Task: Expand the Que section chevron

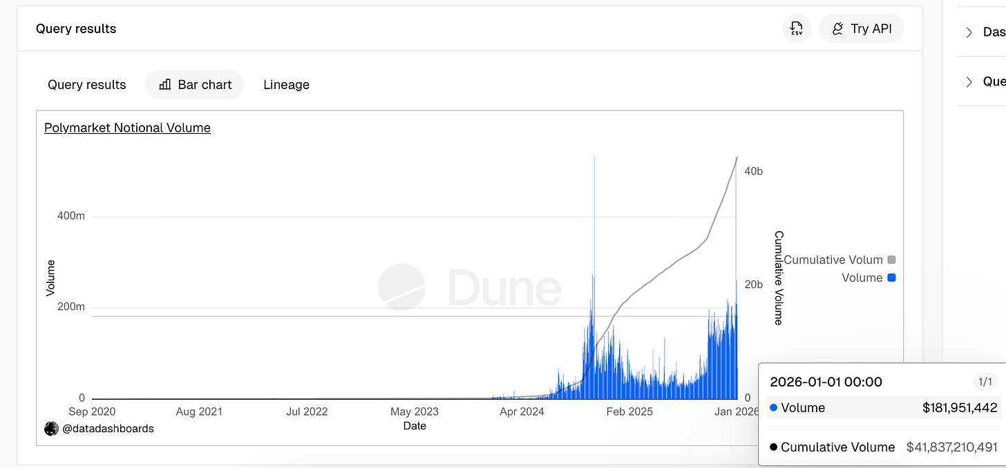Action: [969, 81]
